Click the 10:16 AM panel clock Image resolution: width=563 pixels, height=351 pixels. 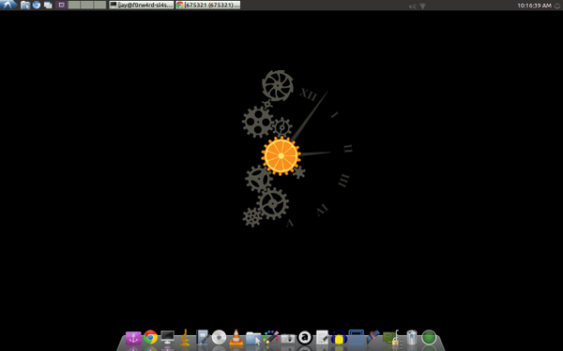(534, 6)
